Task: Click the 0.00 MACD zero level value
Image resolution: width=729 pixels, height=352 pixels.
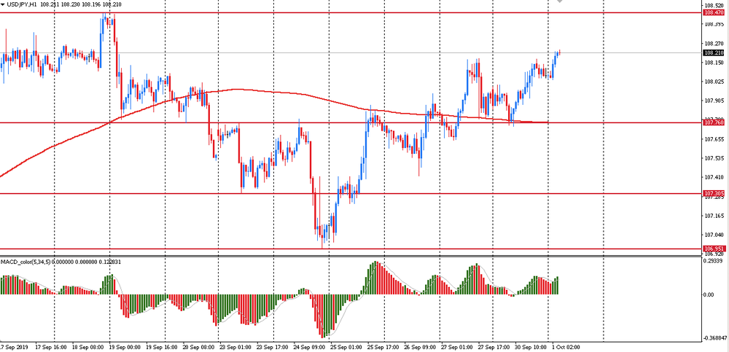Action: coord(710,295)
